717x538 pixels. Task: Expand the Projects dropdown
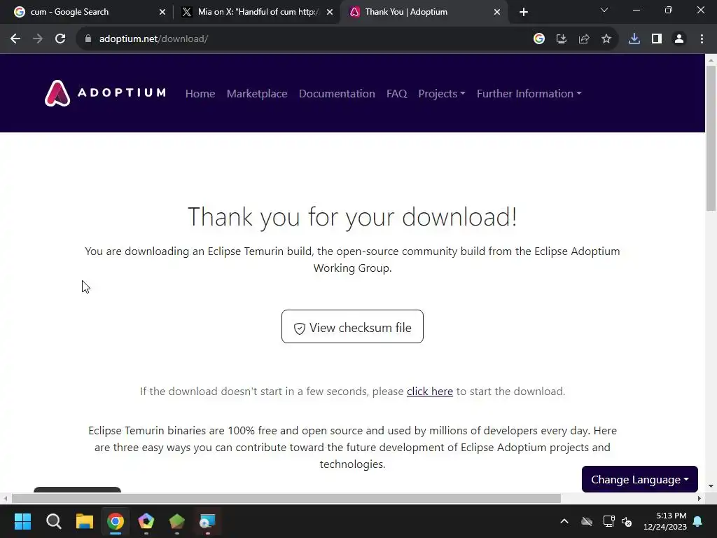point(442,94)
